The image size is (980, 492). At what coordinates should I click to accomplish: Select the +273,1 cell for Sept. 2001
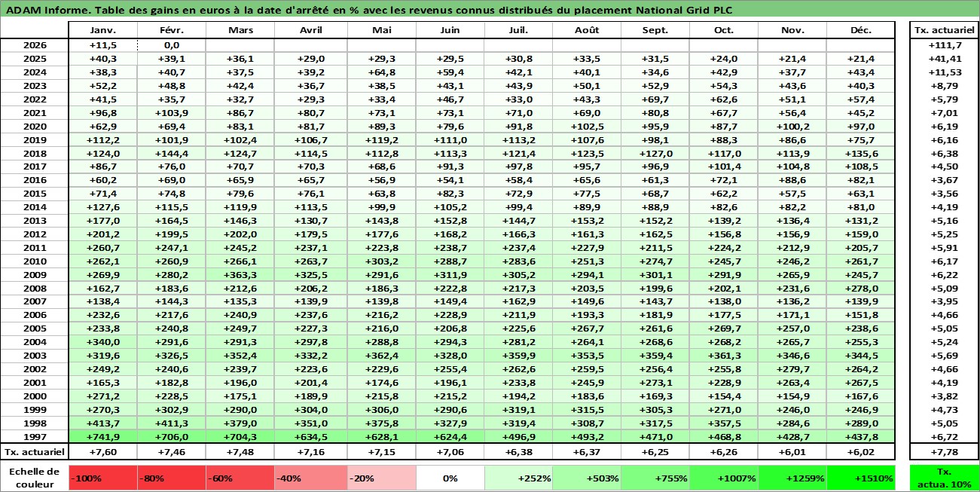click(x=655, y=384)
